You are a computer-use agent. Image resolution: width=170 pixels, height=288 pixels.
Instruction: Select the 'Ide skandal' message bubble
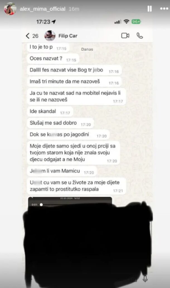(x=50, y=111)
